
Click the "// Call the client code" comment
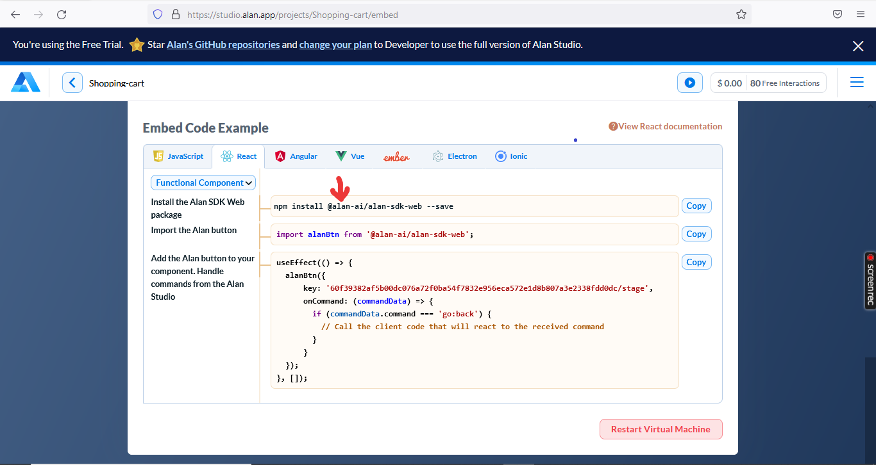point(462,327)
